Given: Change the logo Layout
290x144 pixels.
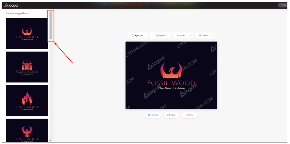Looking at the screenshot, I should (160, 35).
